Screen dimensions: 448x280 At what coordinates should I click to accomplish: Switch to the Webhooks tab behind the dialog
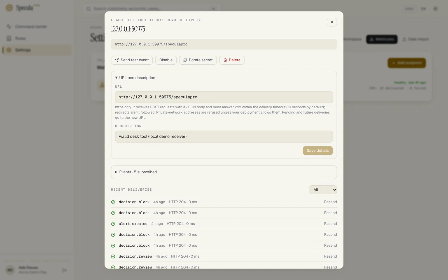point(382,39)
